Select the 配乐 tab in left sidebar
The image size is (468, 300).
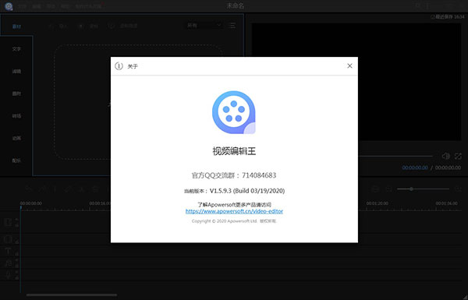click(16, 161)
